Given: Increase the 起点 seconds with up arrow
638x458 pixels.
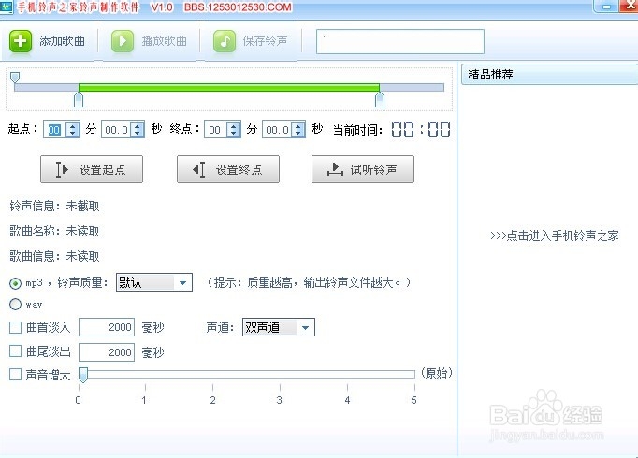Looking at the screenshot, I should click(138, 126).
